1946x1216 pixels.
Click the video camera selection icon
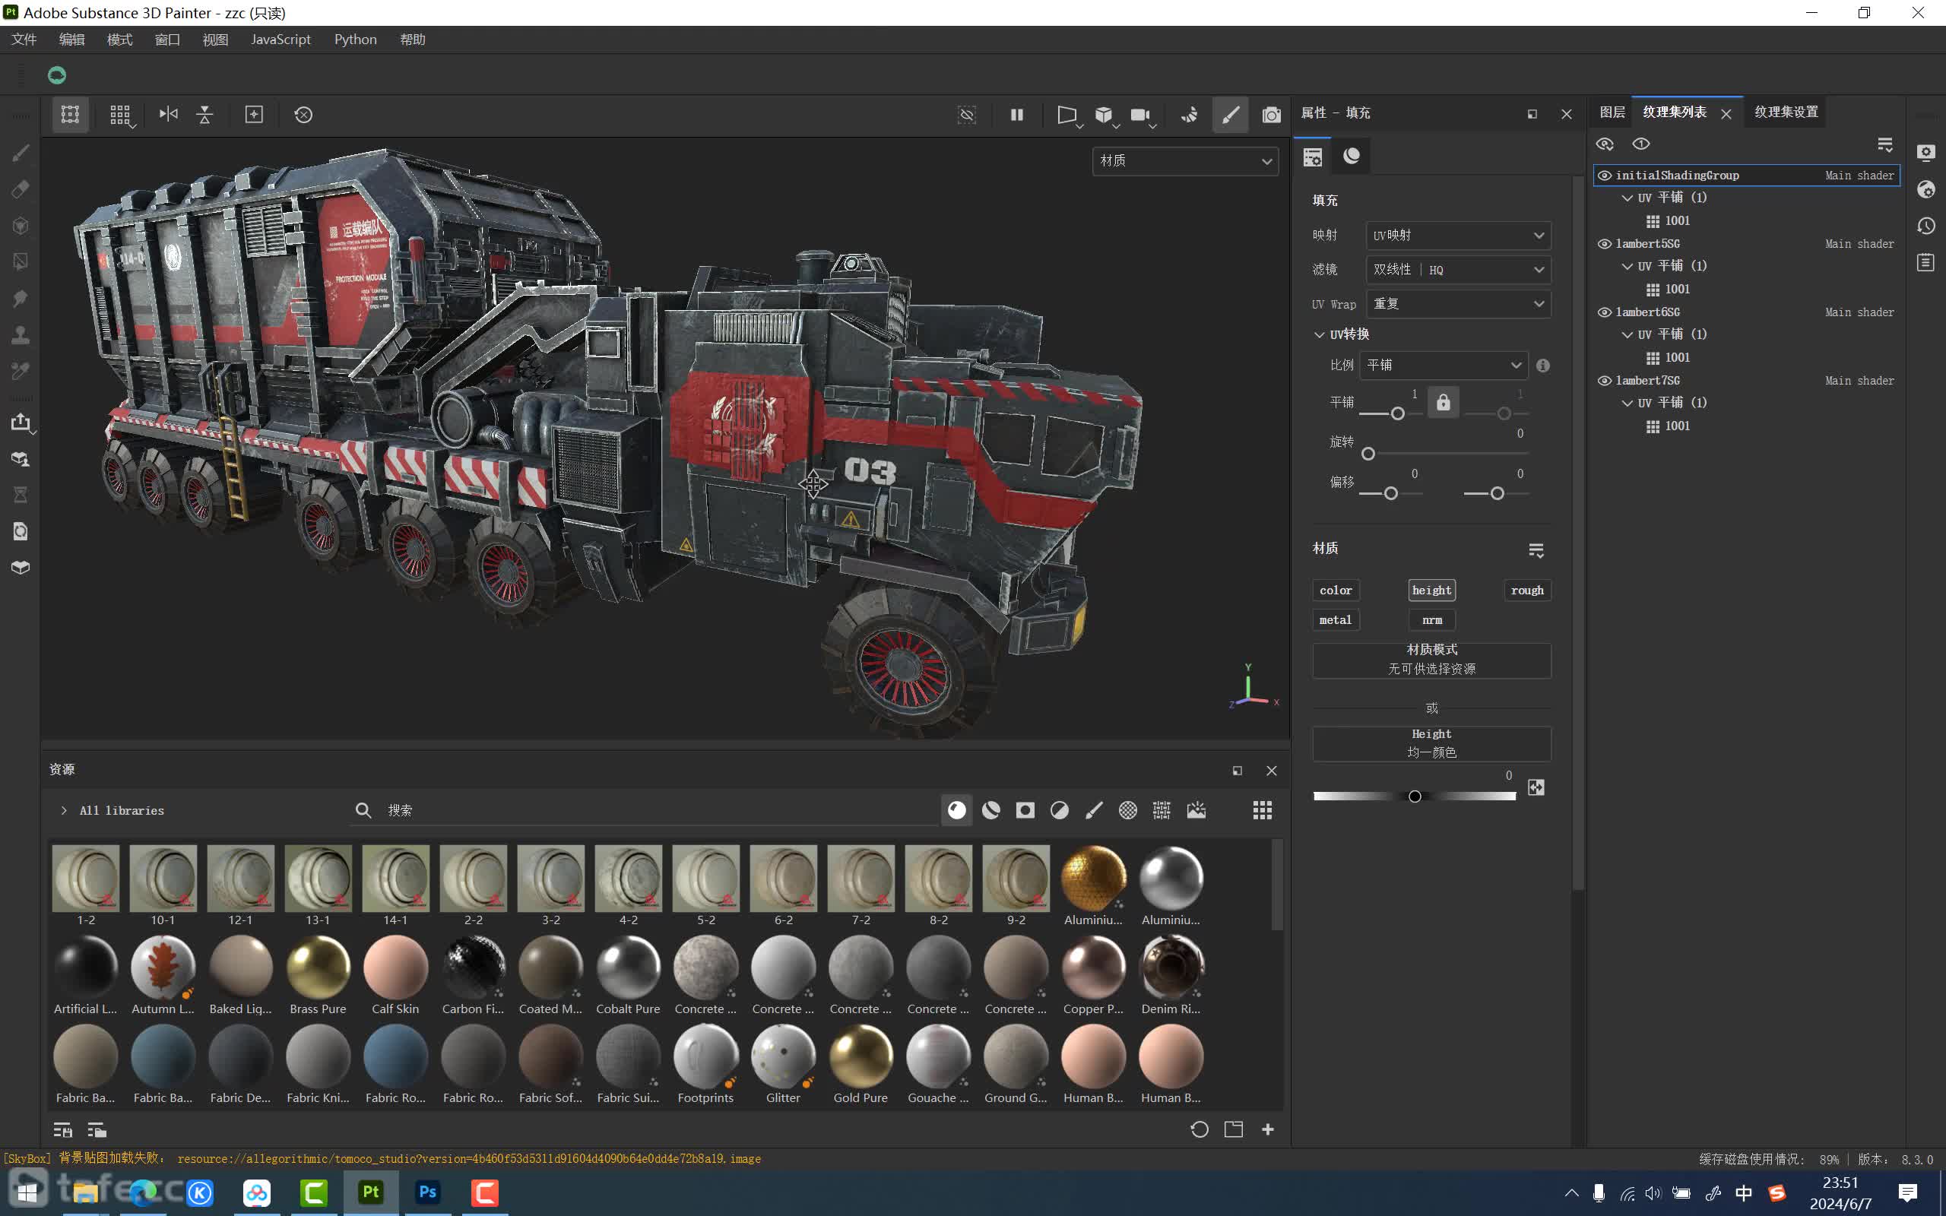tap(1140, 114)
